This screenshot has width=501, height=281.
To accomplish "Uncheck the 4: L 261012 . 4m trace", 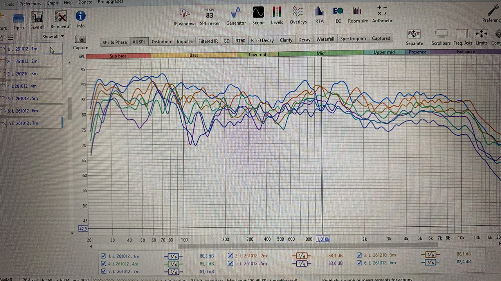I will pos(103,264).
